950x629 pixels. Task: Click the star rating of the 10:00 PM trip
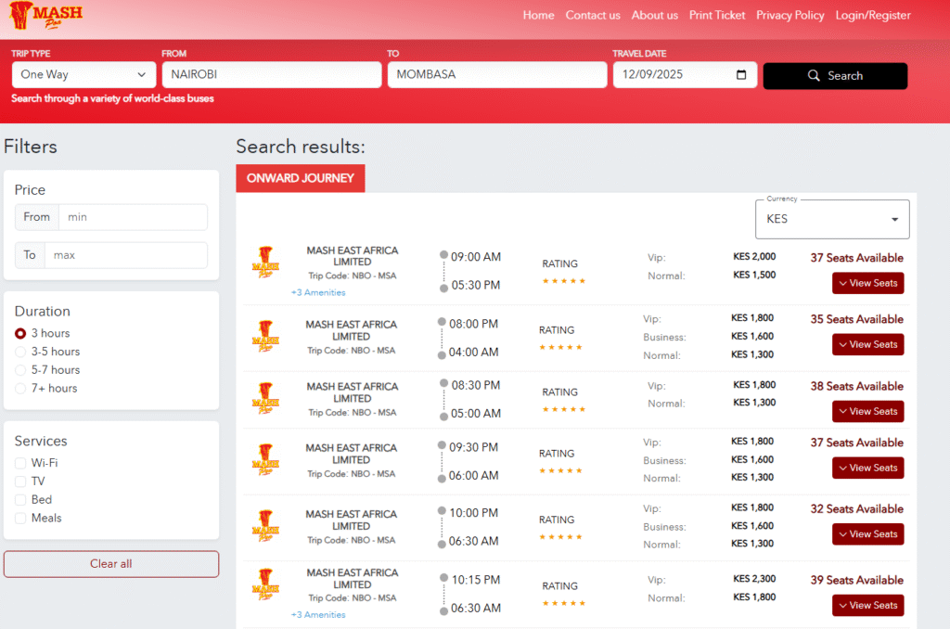click(560, 537)
